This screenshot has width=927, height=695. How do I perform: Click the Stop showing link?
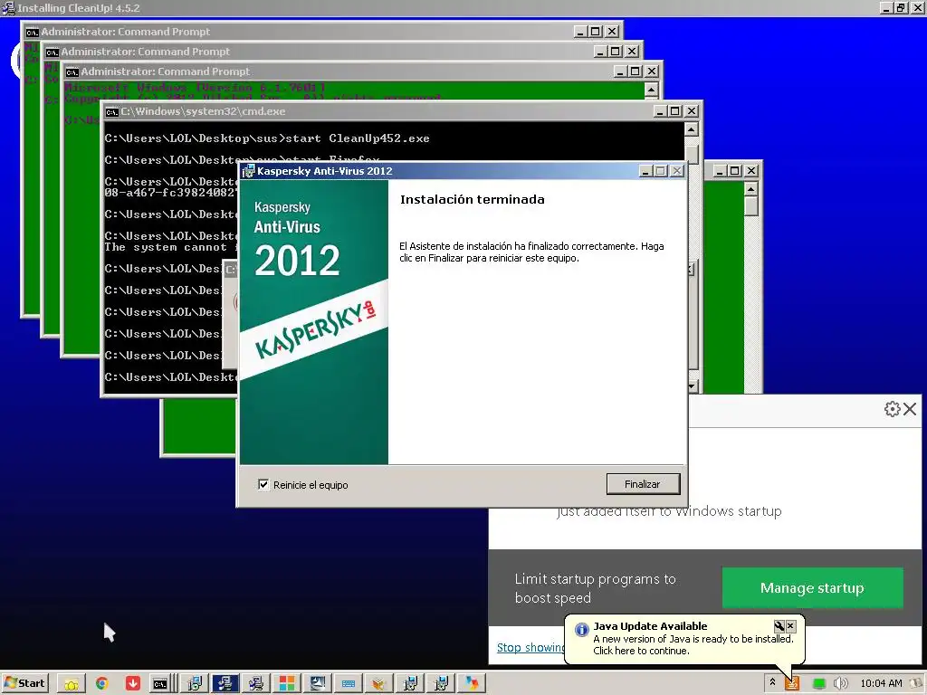[530, 648]
